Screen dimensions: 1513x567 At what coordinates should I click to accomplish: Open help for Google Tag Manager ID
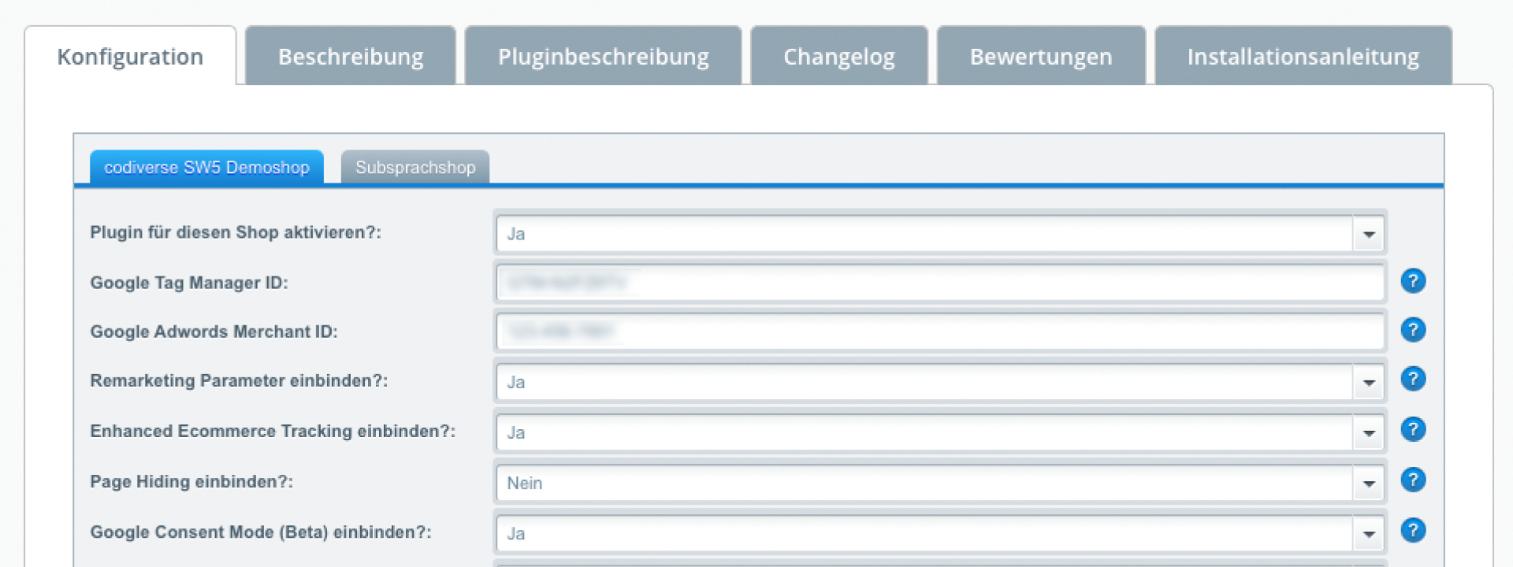(1413, 281)
